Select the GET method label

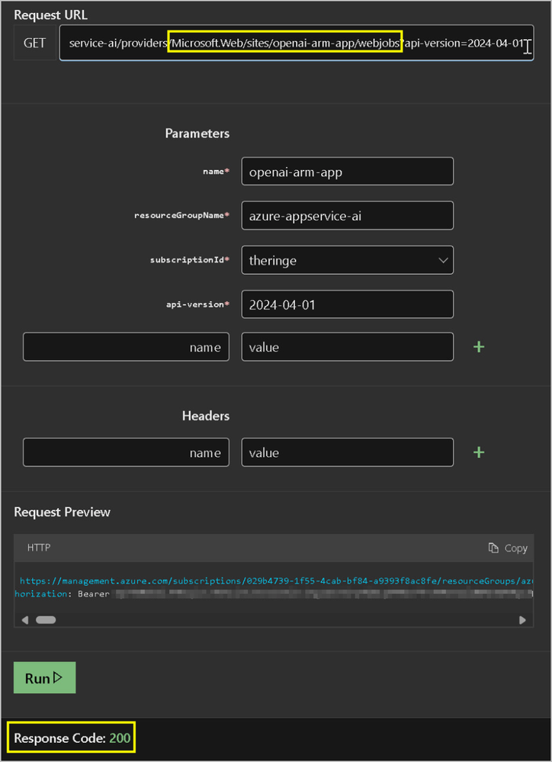pos(34,43)
